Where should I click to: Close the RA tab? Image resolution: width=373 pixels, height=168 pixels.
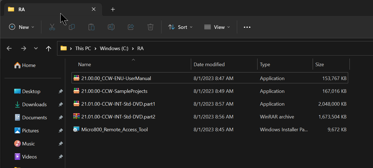(94, 9)
